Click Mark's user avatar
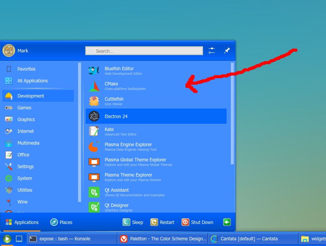The width and height of the screenshot is (326, 246). coord(8,50)
